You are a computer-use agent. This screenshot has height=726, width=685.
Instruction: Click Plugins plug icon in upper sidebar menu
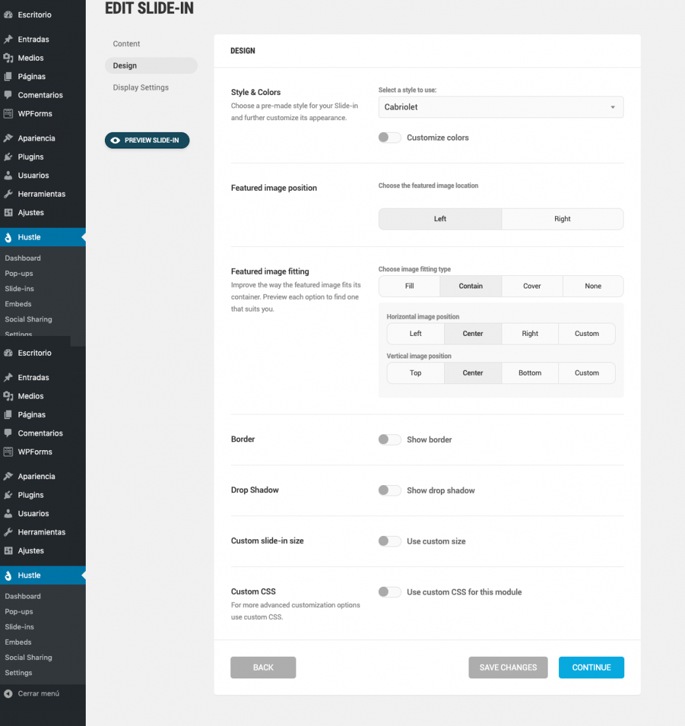[x=8, y=156]
